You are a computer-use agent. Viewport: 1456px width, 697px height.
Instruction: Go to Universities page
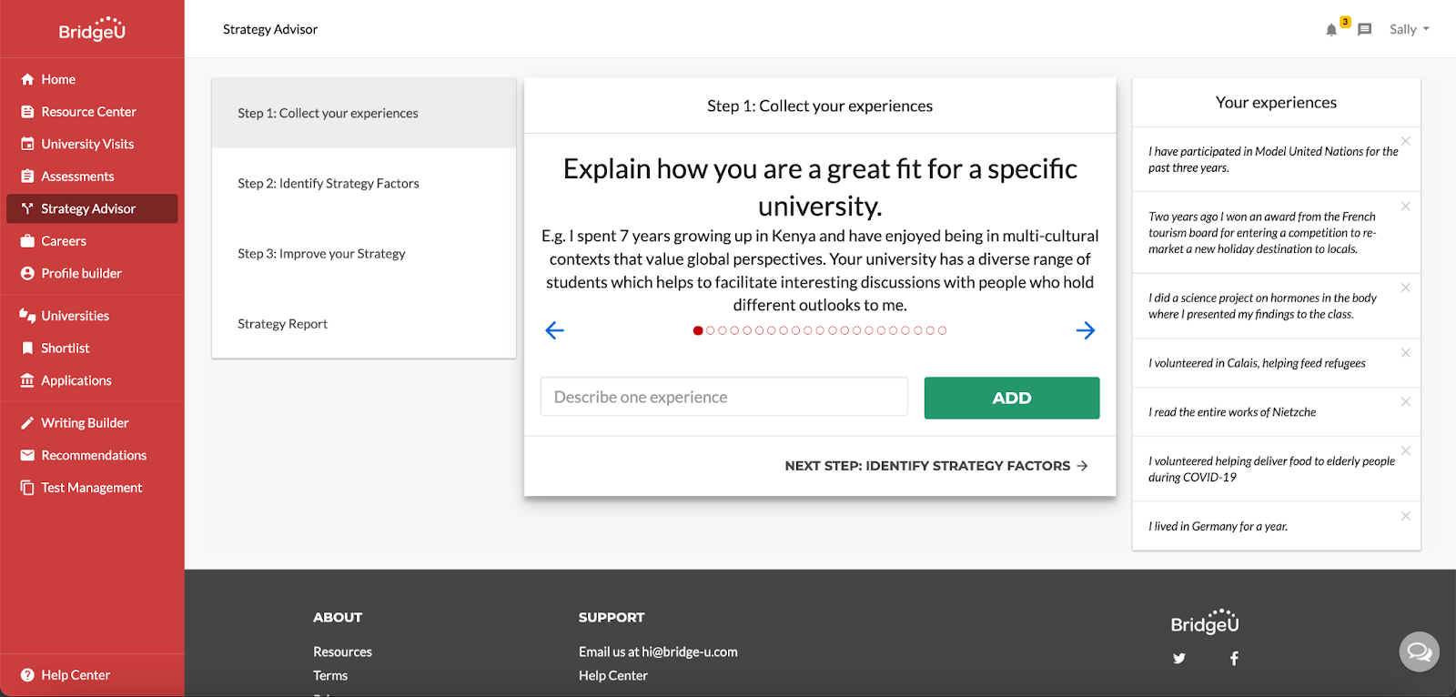[92, 316]
